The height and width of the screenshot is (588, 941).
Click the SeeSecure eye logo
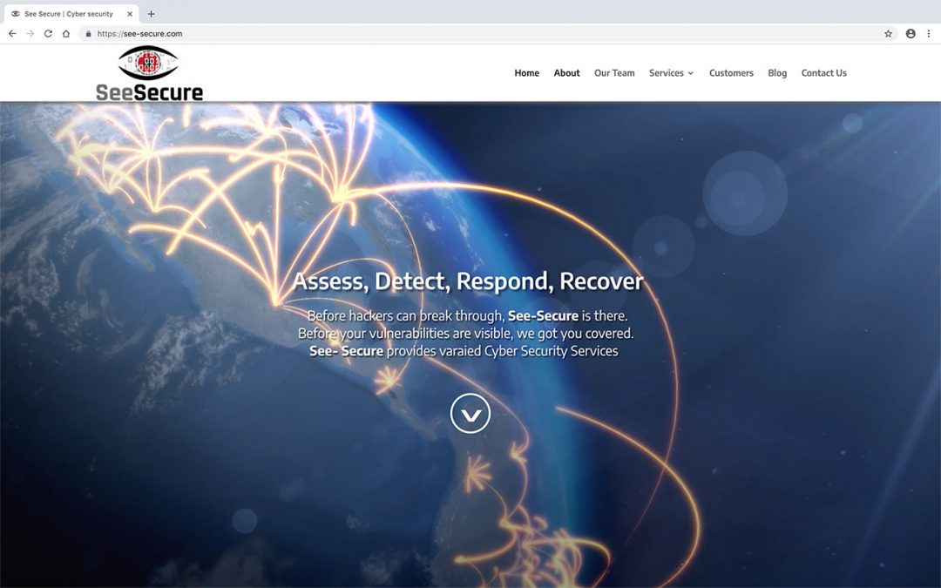tap(149, 73)
